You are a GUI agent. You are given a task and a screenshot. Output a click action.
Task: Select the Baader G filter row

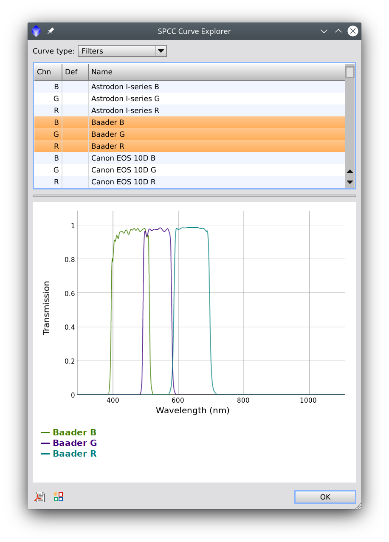(189, 134)
